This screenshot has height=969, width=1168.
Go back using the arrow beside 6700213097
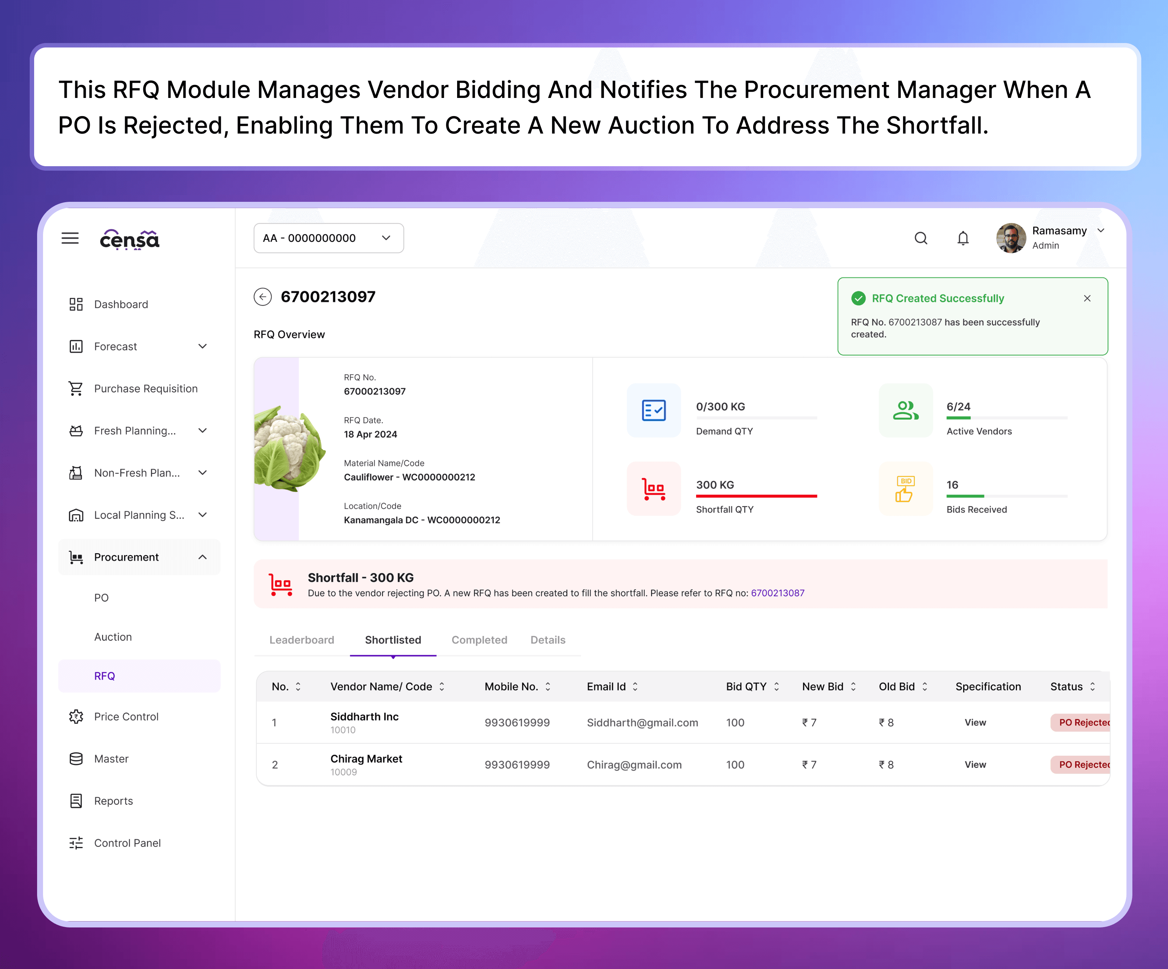[x=263, y=296]
